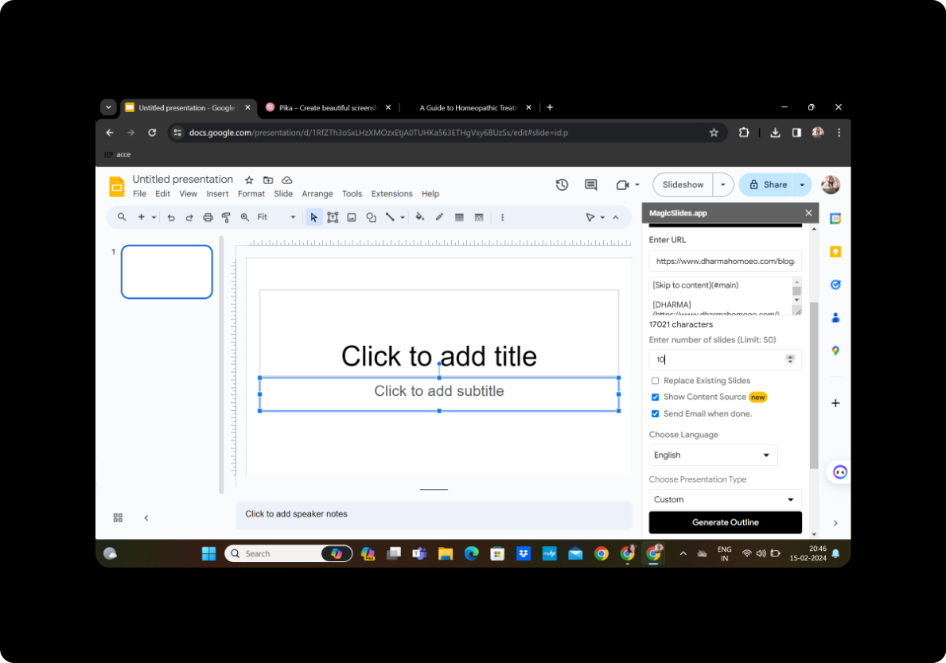The image size is (946, 663).
Task: Open the Insert menu
Action: point(217,194)
